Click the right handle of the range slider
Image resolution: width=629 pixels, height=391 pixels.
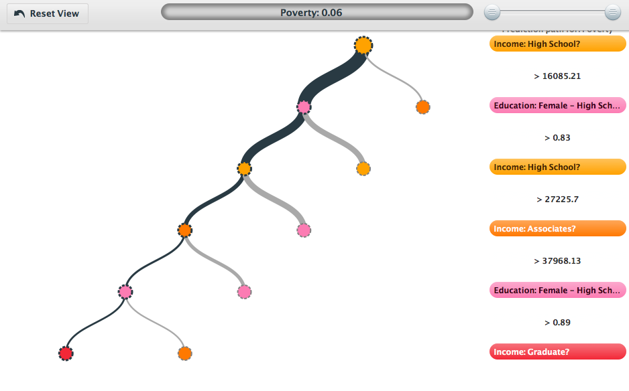click(612, 12)
